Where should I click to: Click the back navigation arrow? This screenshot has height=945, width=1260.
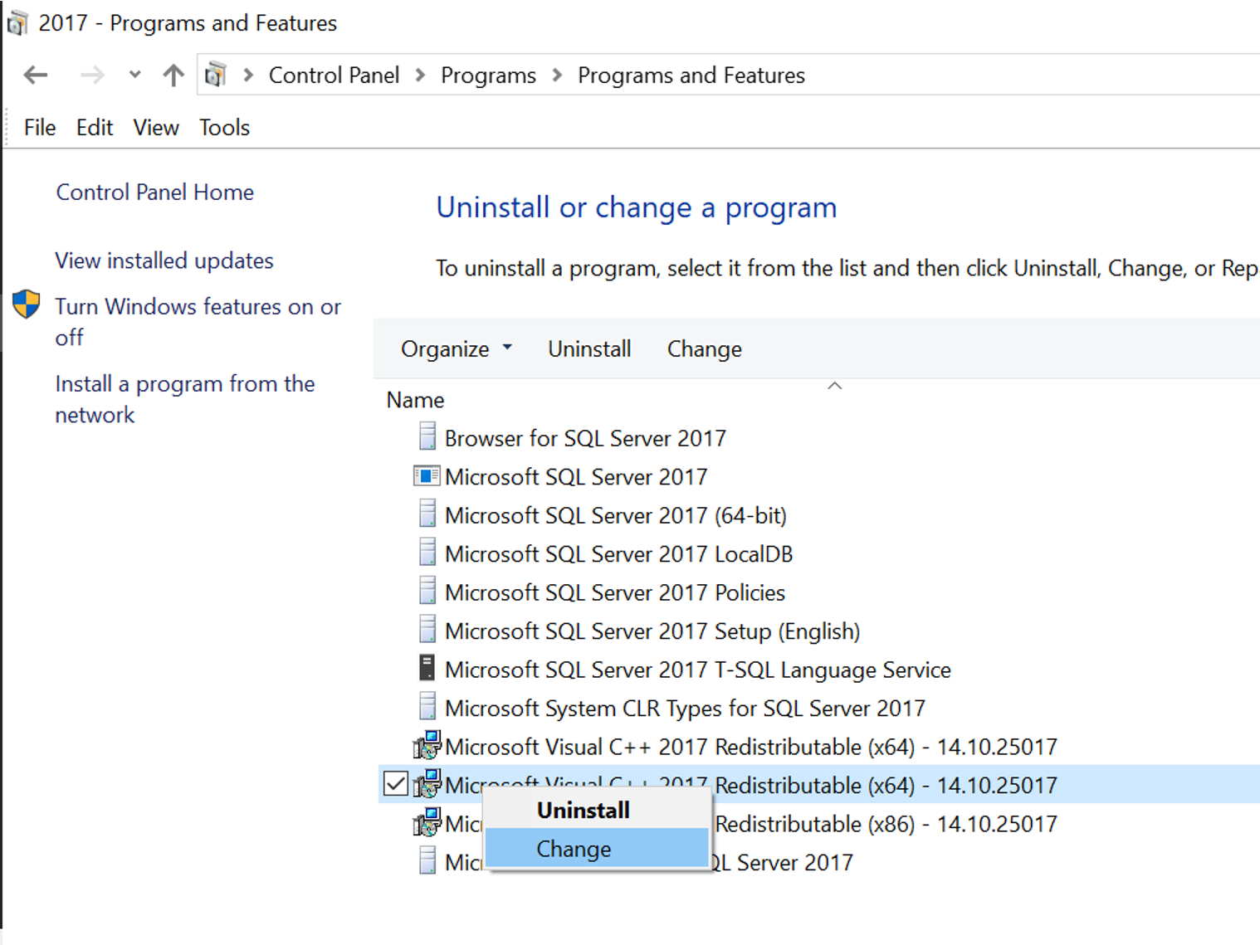point(35,75)
